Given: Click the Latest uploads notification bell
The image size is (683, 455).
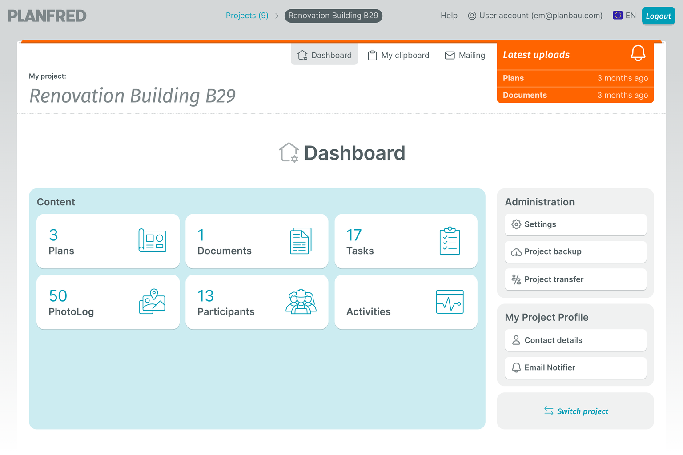Looking at the screenshot, I should [639, 53].
